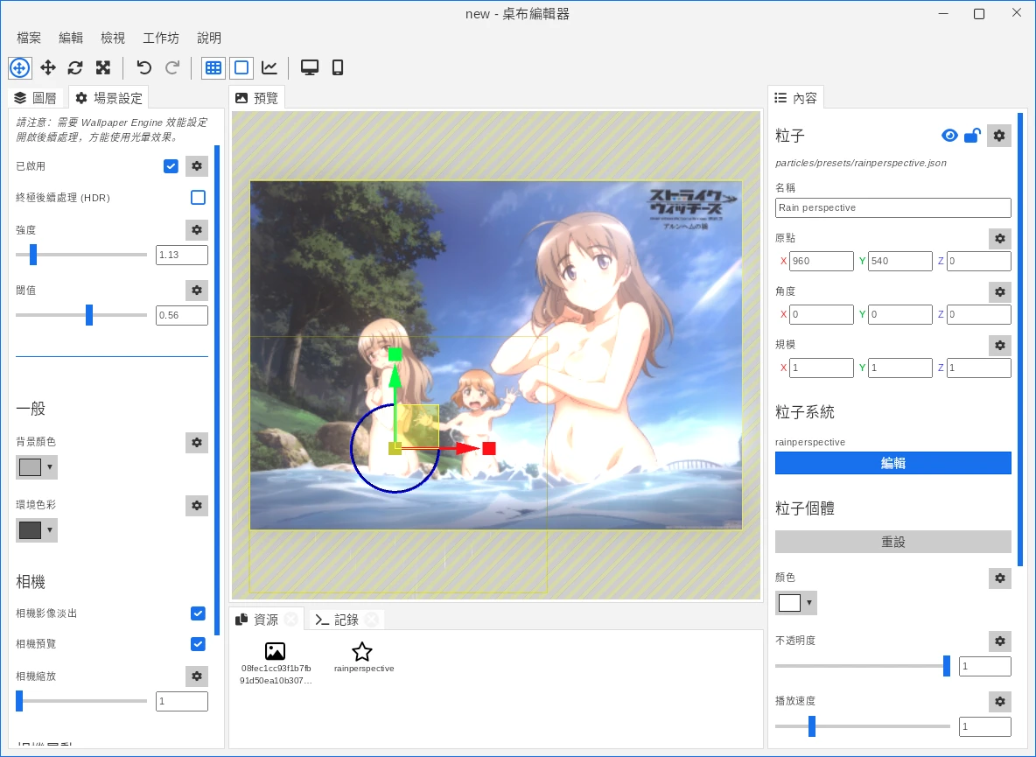1036x757 pixels.
Task: Open the line chart statistics view
Action: [x=269, y=67]
